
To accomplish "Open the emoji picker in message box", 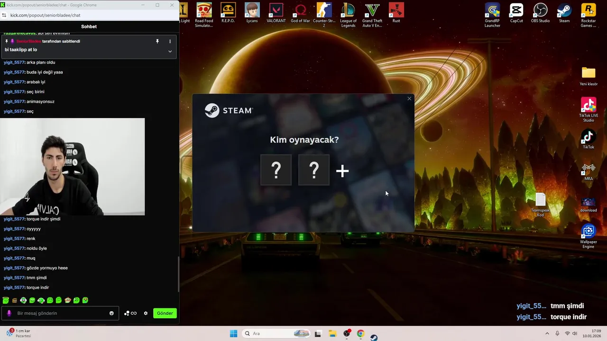I will 111,313.
